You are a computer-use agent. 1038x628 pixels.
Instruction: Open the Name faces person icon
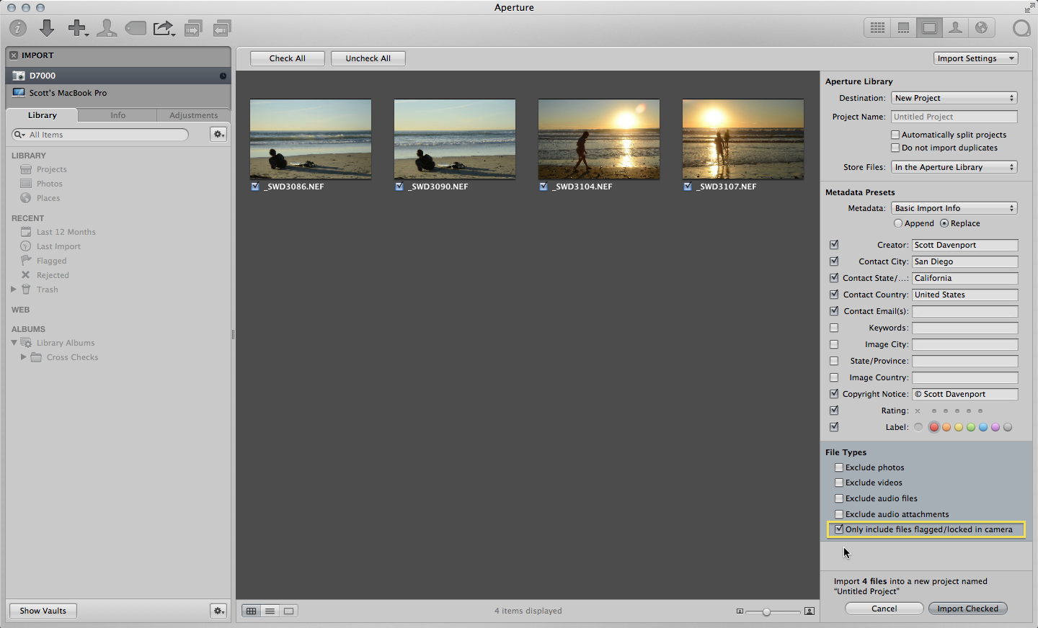tap(107, 28)
